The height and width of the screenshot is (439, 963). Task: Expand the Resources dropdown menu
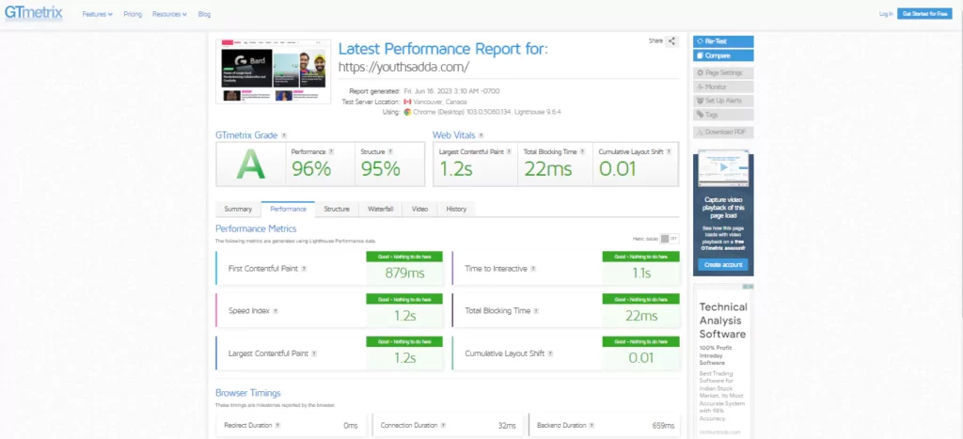coord(169,14)
